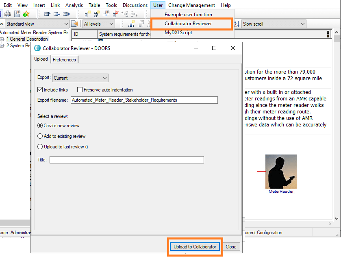This screenshot has width=341, height=259.
Task: Switch to the Preferences tab
Action: [64, 59]
